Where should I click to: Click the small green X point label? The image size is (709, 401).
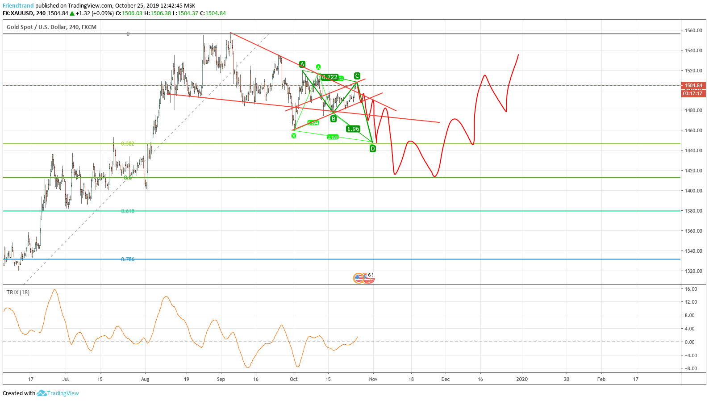tap(294, 136)
